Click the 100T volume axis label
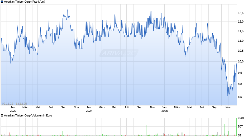The width and height of the screenshot is (248, 138). (241, 118)
